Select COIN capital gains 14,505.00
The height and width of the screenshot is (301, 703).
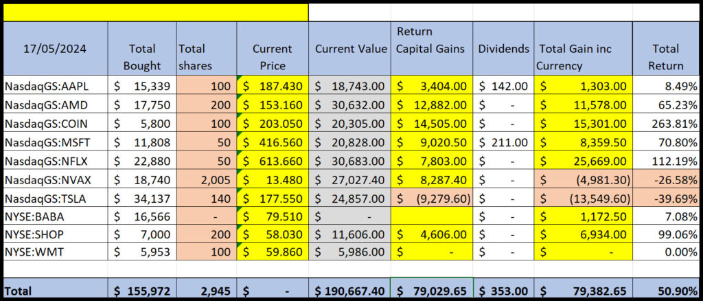coord(432,122)
